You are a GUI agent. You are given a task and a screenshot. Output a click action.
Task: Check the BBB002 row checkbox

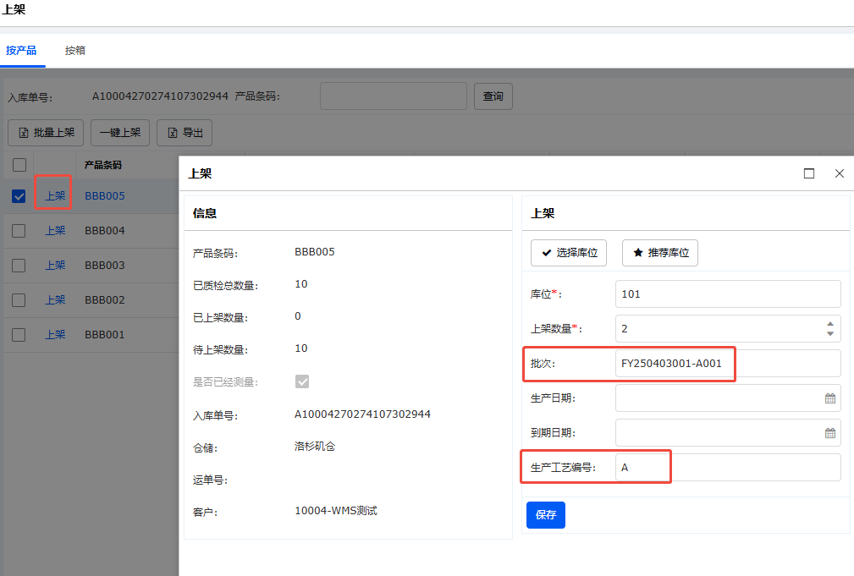coord(19,300)
